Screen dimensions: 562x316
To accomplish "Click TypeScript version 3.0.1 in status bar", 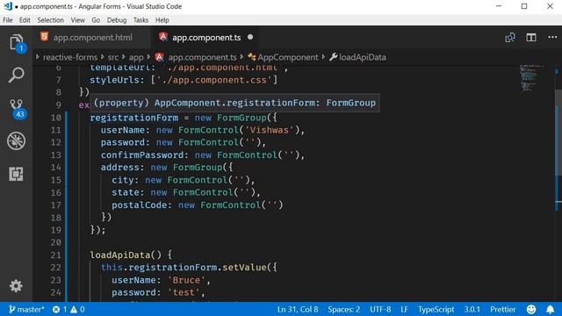I will 472,309.
